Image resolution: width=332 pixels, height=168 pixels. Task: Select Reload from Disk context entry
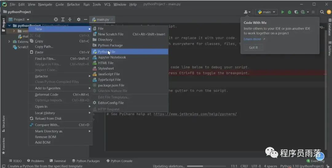60,119
